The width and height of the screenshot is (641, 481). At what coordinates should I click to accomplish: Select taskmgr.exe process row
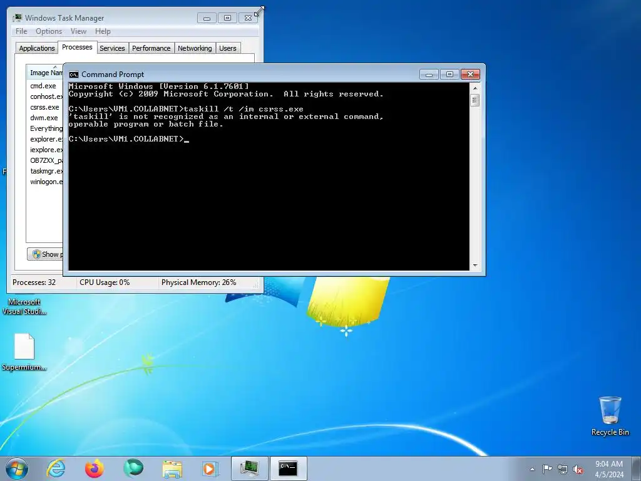click(45, 171)
